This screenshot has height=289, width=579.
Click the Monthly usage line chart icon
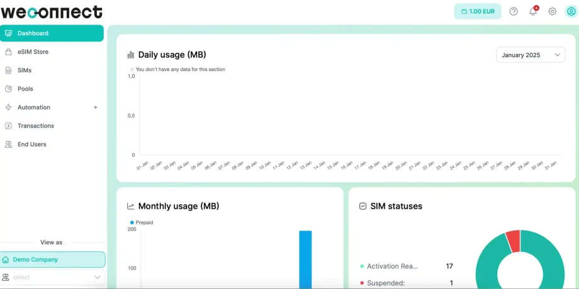pos(131,206)
